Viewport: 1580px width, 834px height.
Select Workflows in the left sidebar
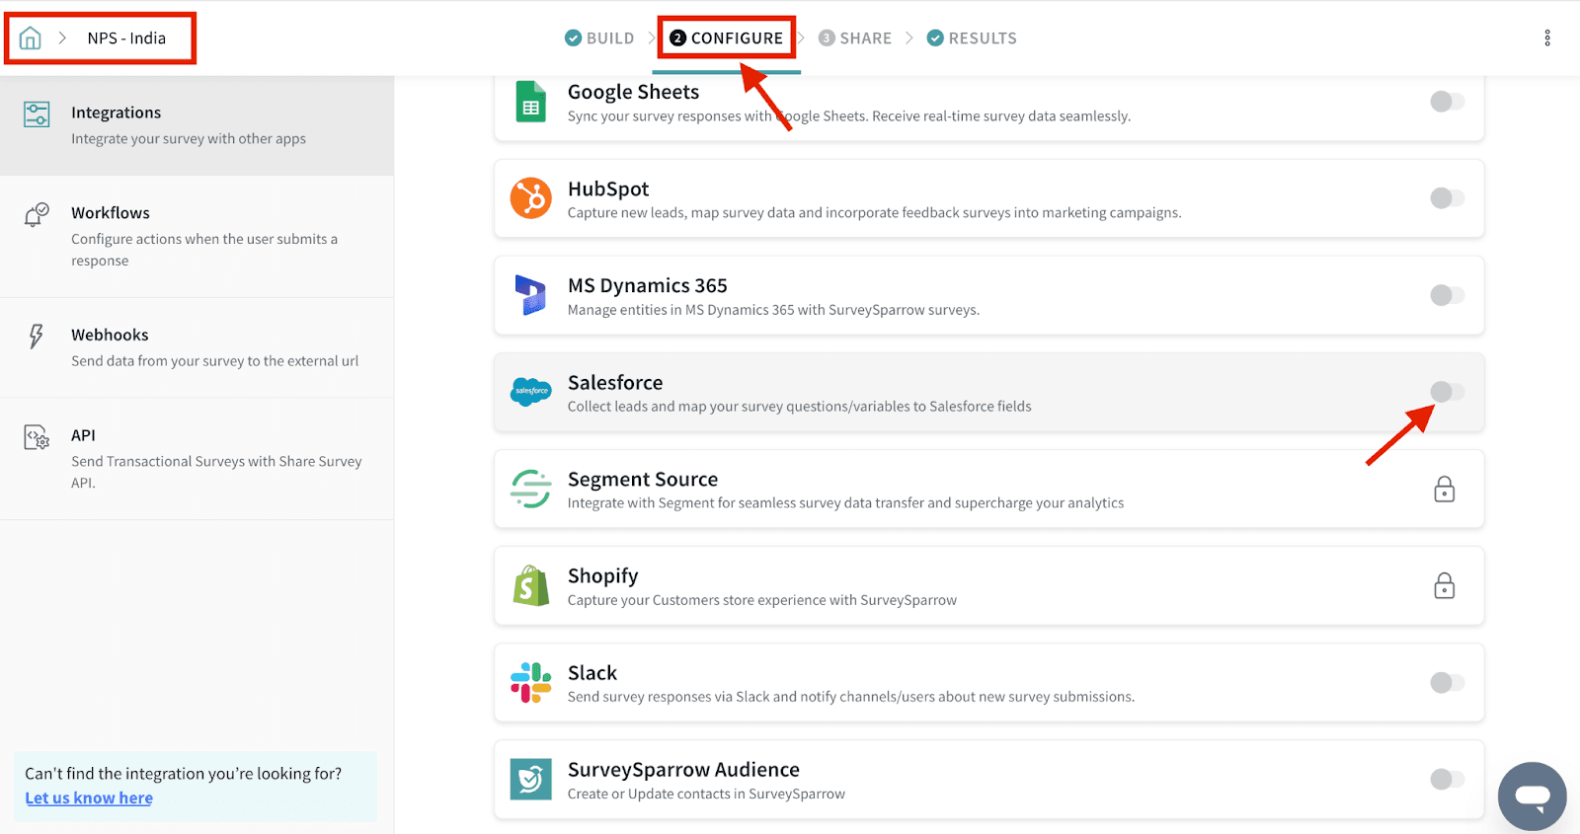tap(111, 213)
